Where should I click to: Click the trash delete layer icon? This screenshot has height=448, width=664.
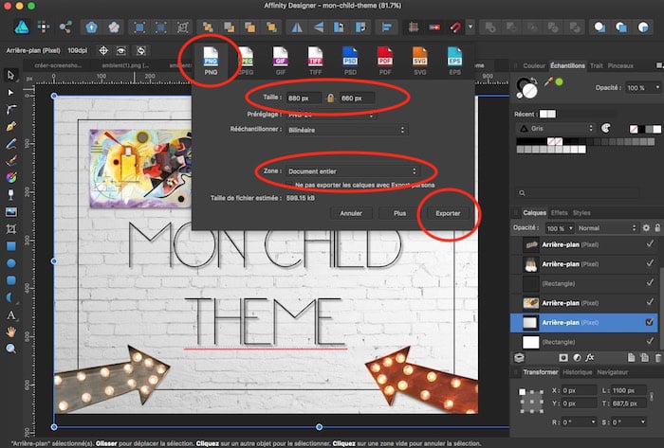point(658,358)
